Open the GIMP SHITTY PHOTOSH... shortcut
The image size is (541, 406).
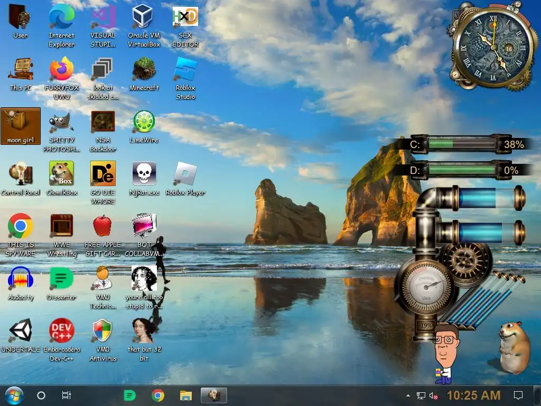coord(61,131)
